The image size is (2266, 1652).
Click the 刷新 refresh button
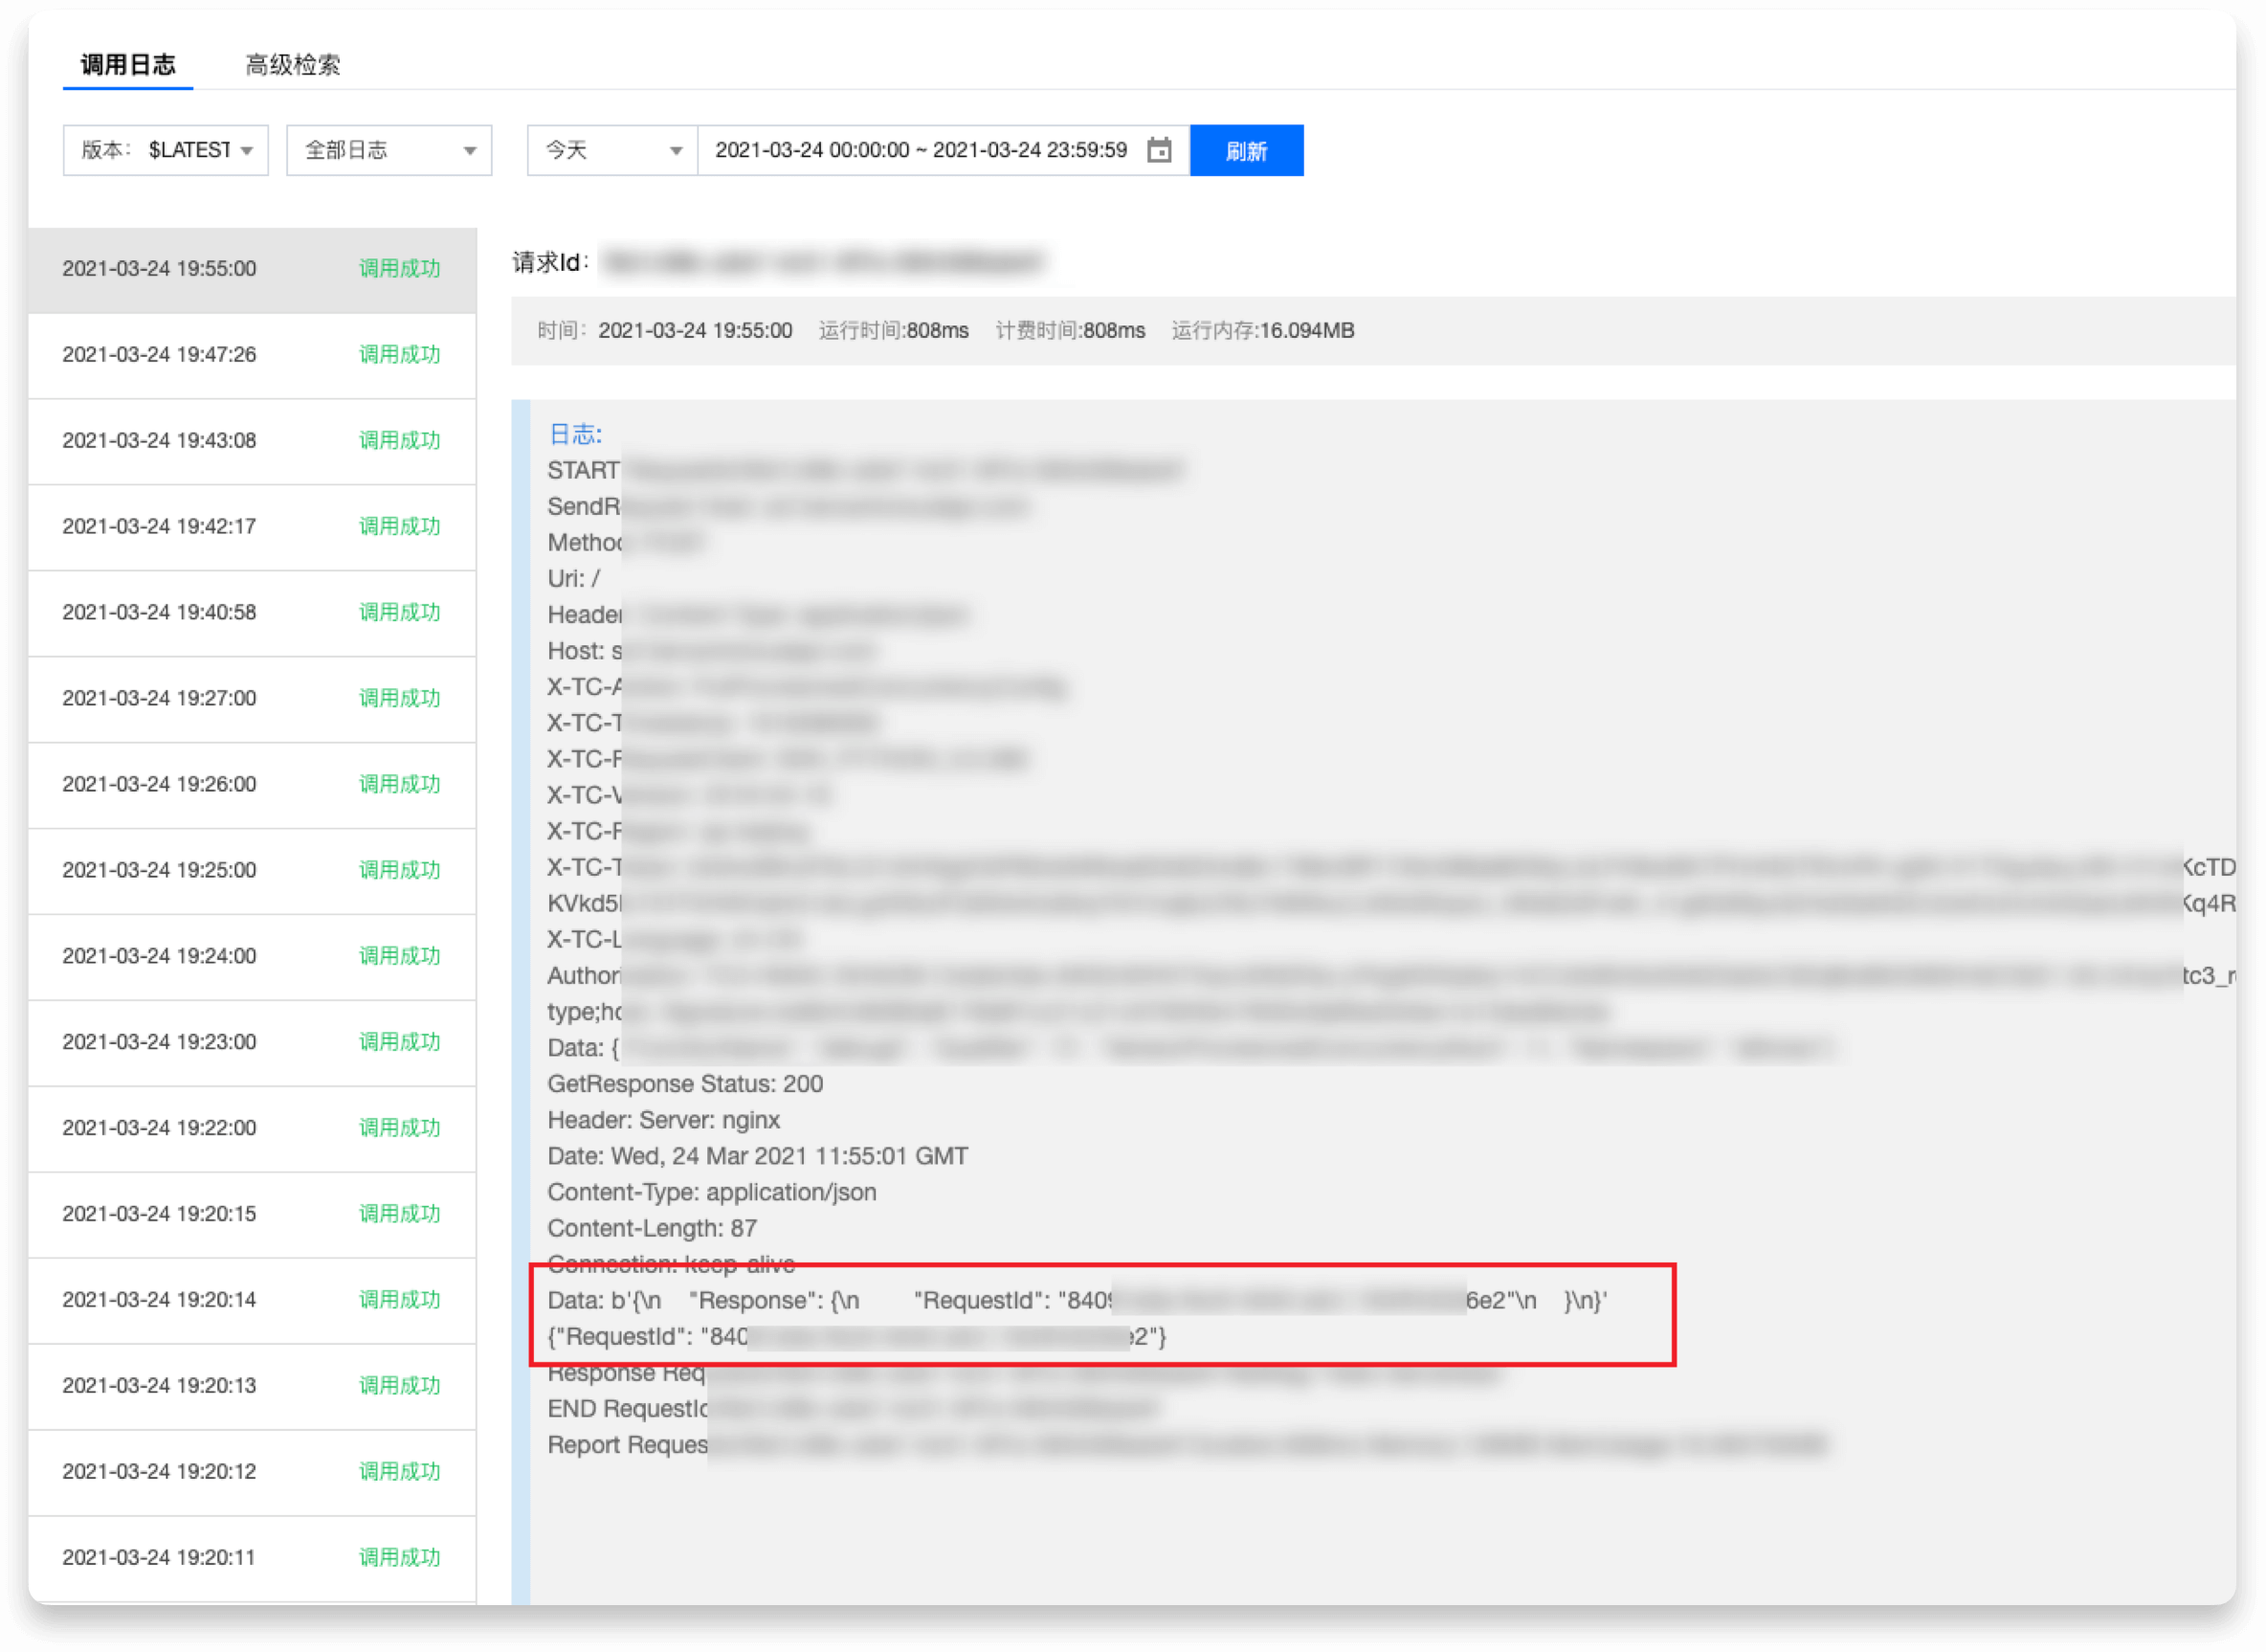[1248, 149]
